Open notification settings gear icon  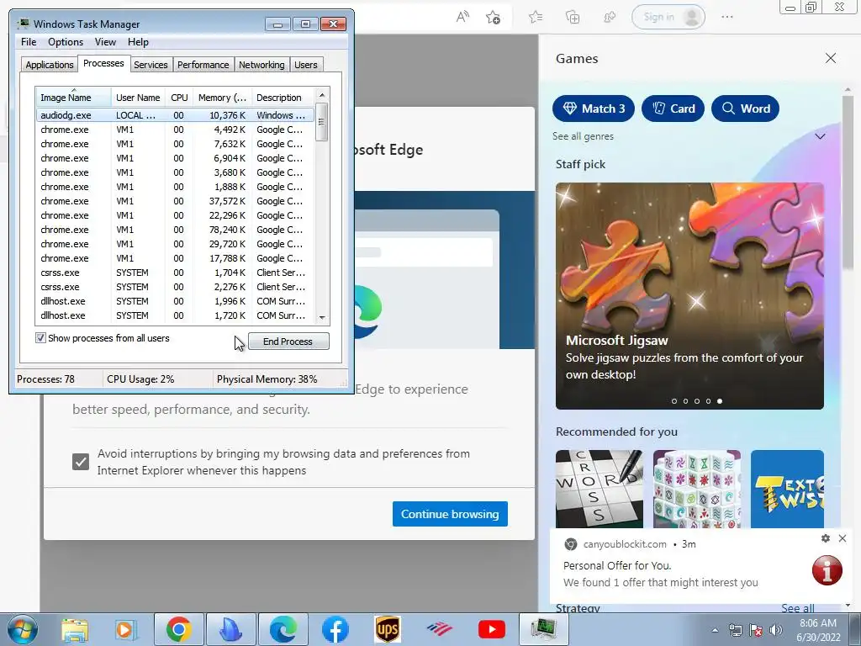pyautogui.click(x=826, y=538)
